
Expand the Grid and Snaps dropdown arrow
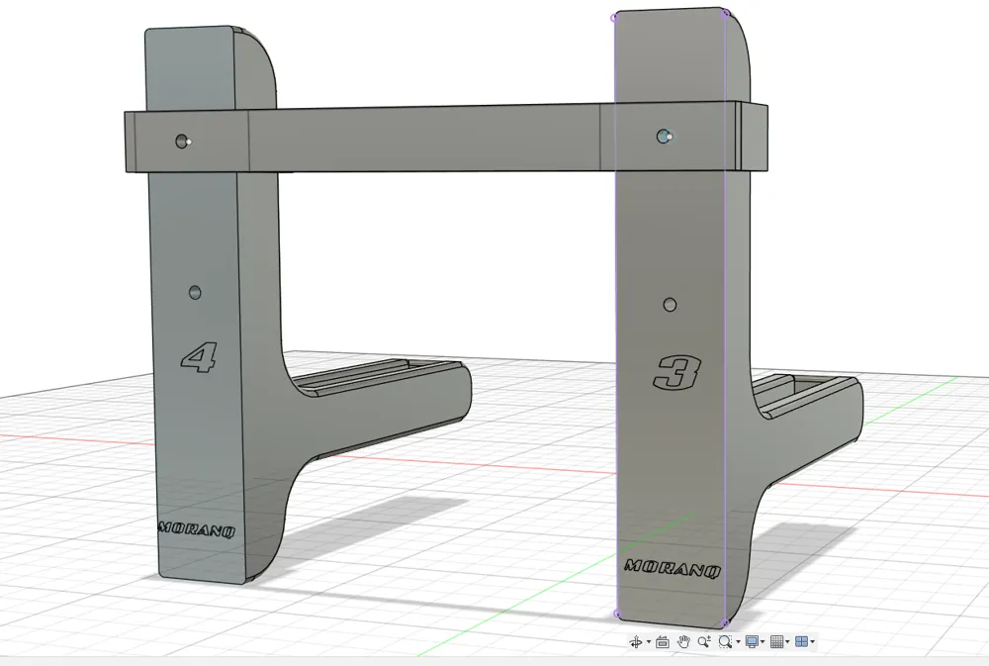pos(789,641)
